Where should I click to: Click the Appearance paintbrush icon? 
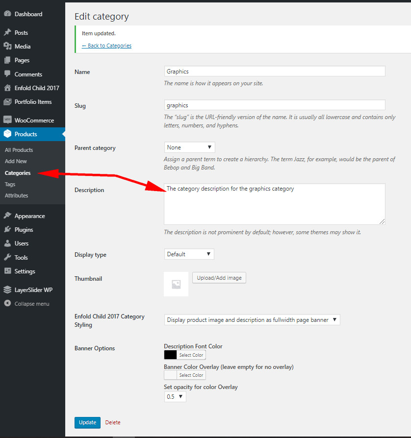7,216
